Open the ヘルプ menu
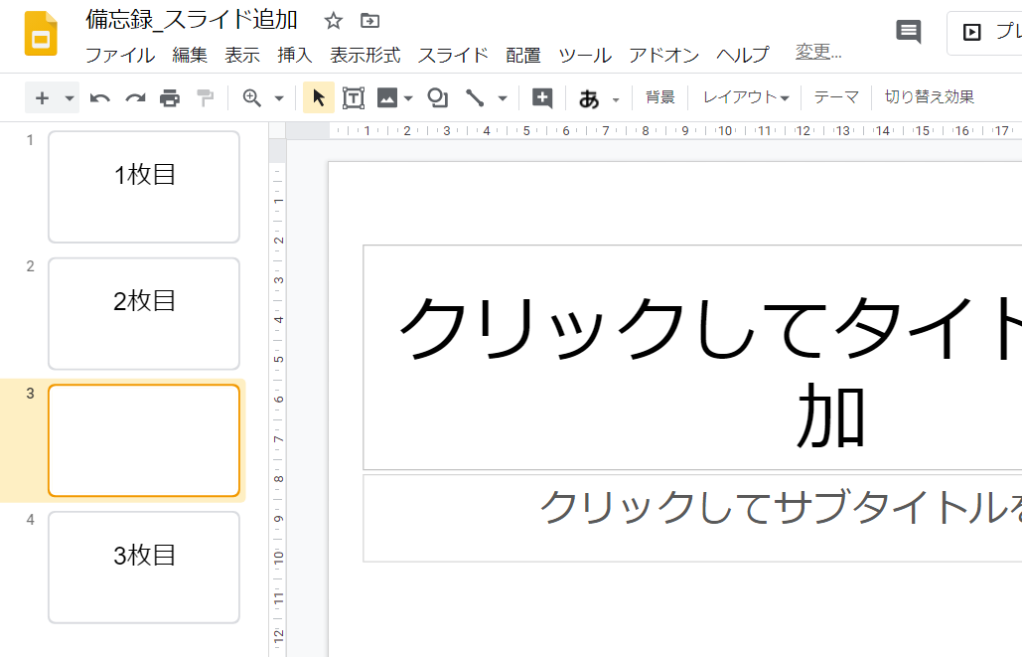Screen dimensions: 1022x657 [742, 56]
